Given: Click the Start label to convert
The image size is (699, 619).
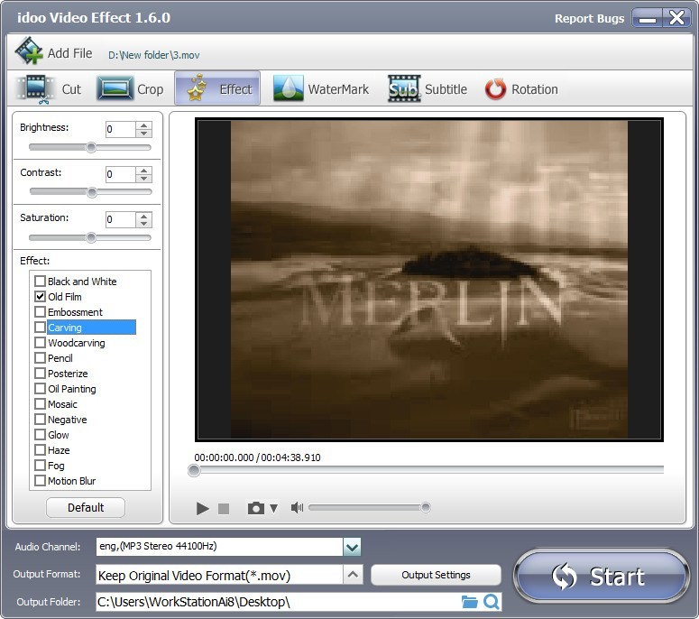Looking at the screenshot, I should tap(617, 577).
